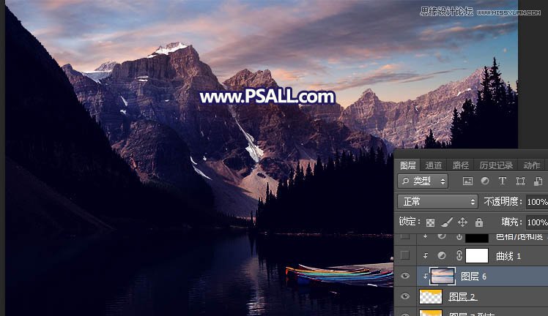
Task: Click clipping arrow on 曲线 1 layer
Action: coord(426,256)
